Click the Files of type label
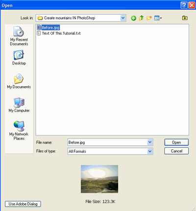196x211 pixels. (46, 151)
